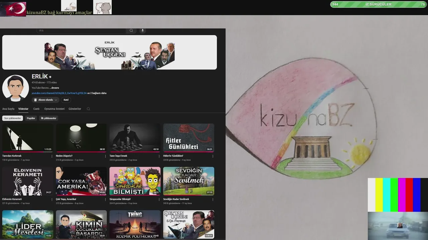Click the kizunaBZ drawn logo
Screen dimensions: 428x240
pos(302,119)
